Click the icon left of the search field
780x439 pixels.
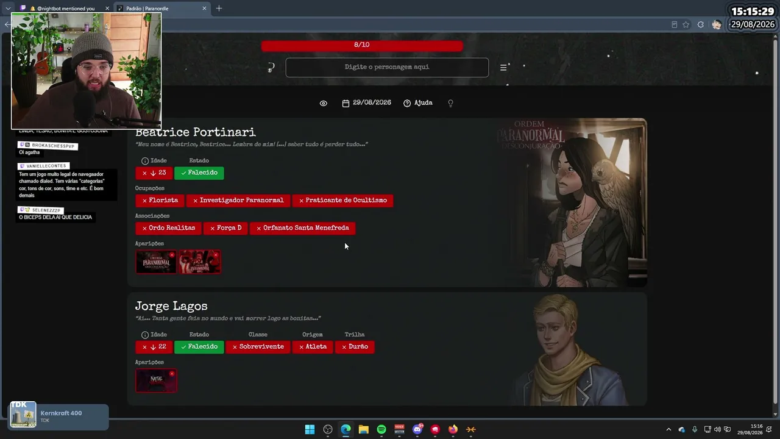(x=271, y=67)
